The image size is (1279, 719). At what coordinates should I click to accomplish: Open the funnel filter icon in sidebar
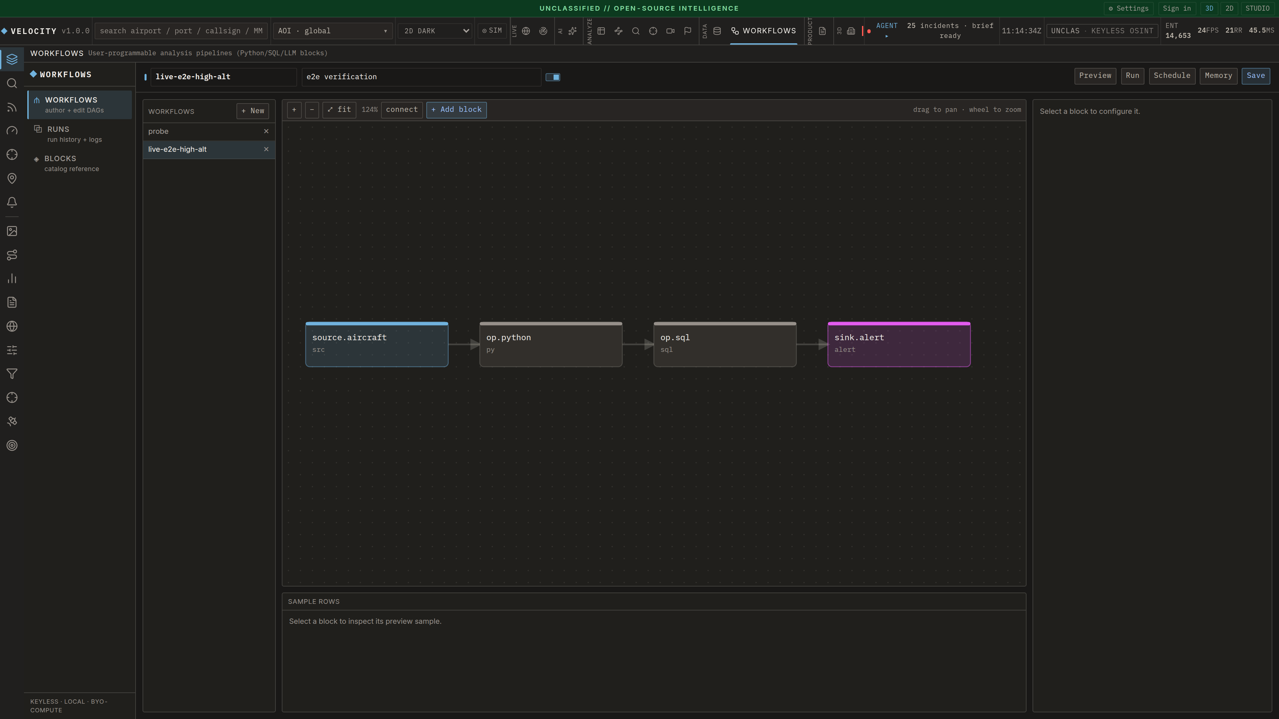click(x=12, y=373)
